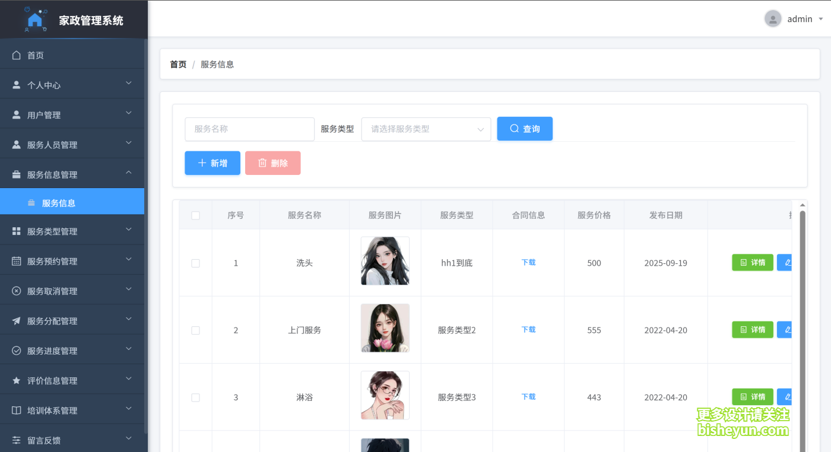The image size is (831, 452).
Task: Open 服务类型管理 via its grid icon
Action: (x=16, y=230)
